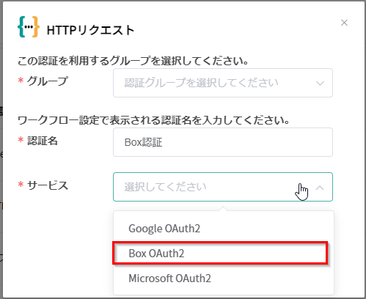Image resolution: width=366 pixels, height=299 pixels.
Task: Click the サービス 選択してください combo box
Action: 223,187
